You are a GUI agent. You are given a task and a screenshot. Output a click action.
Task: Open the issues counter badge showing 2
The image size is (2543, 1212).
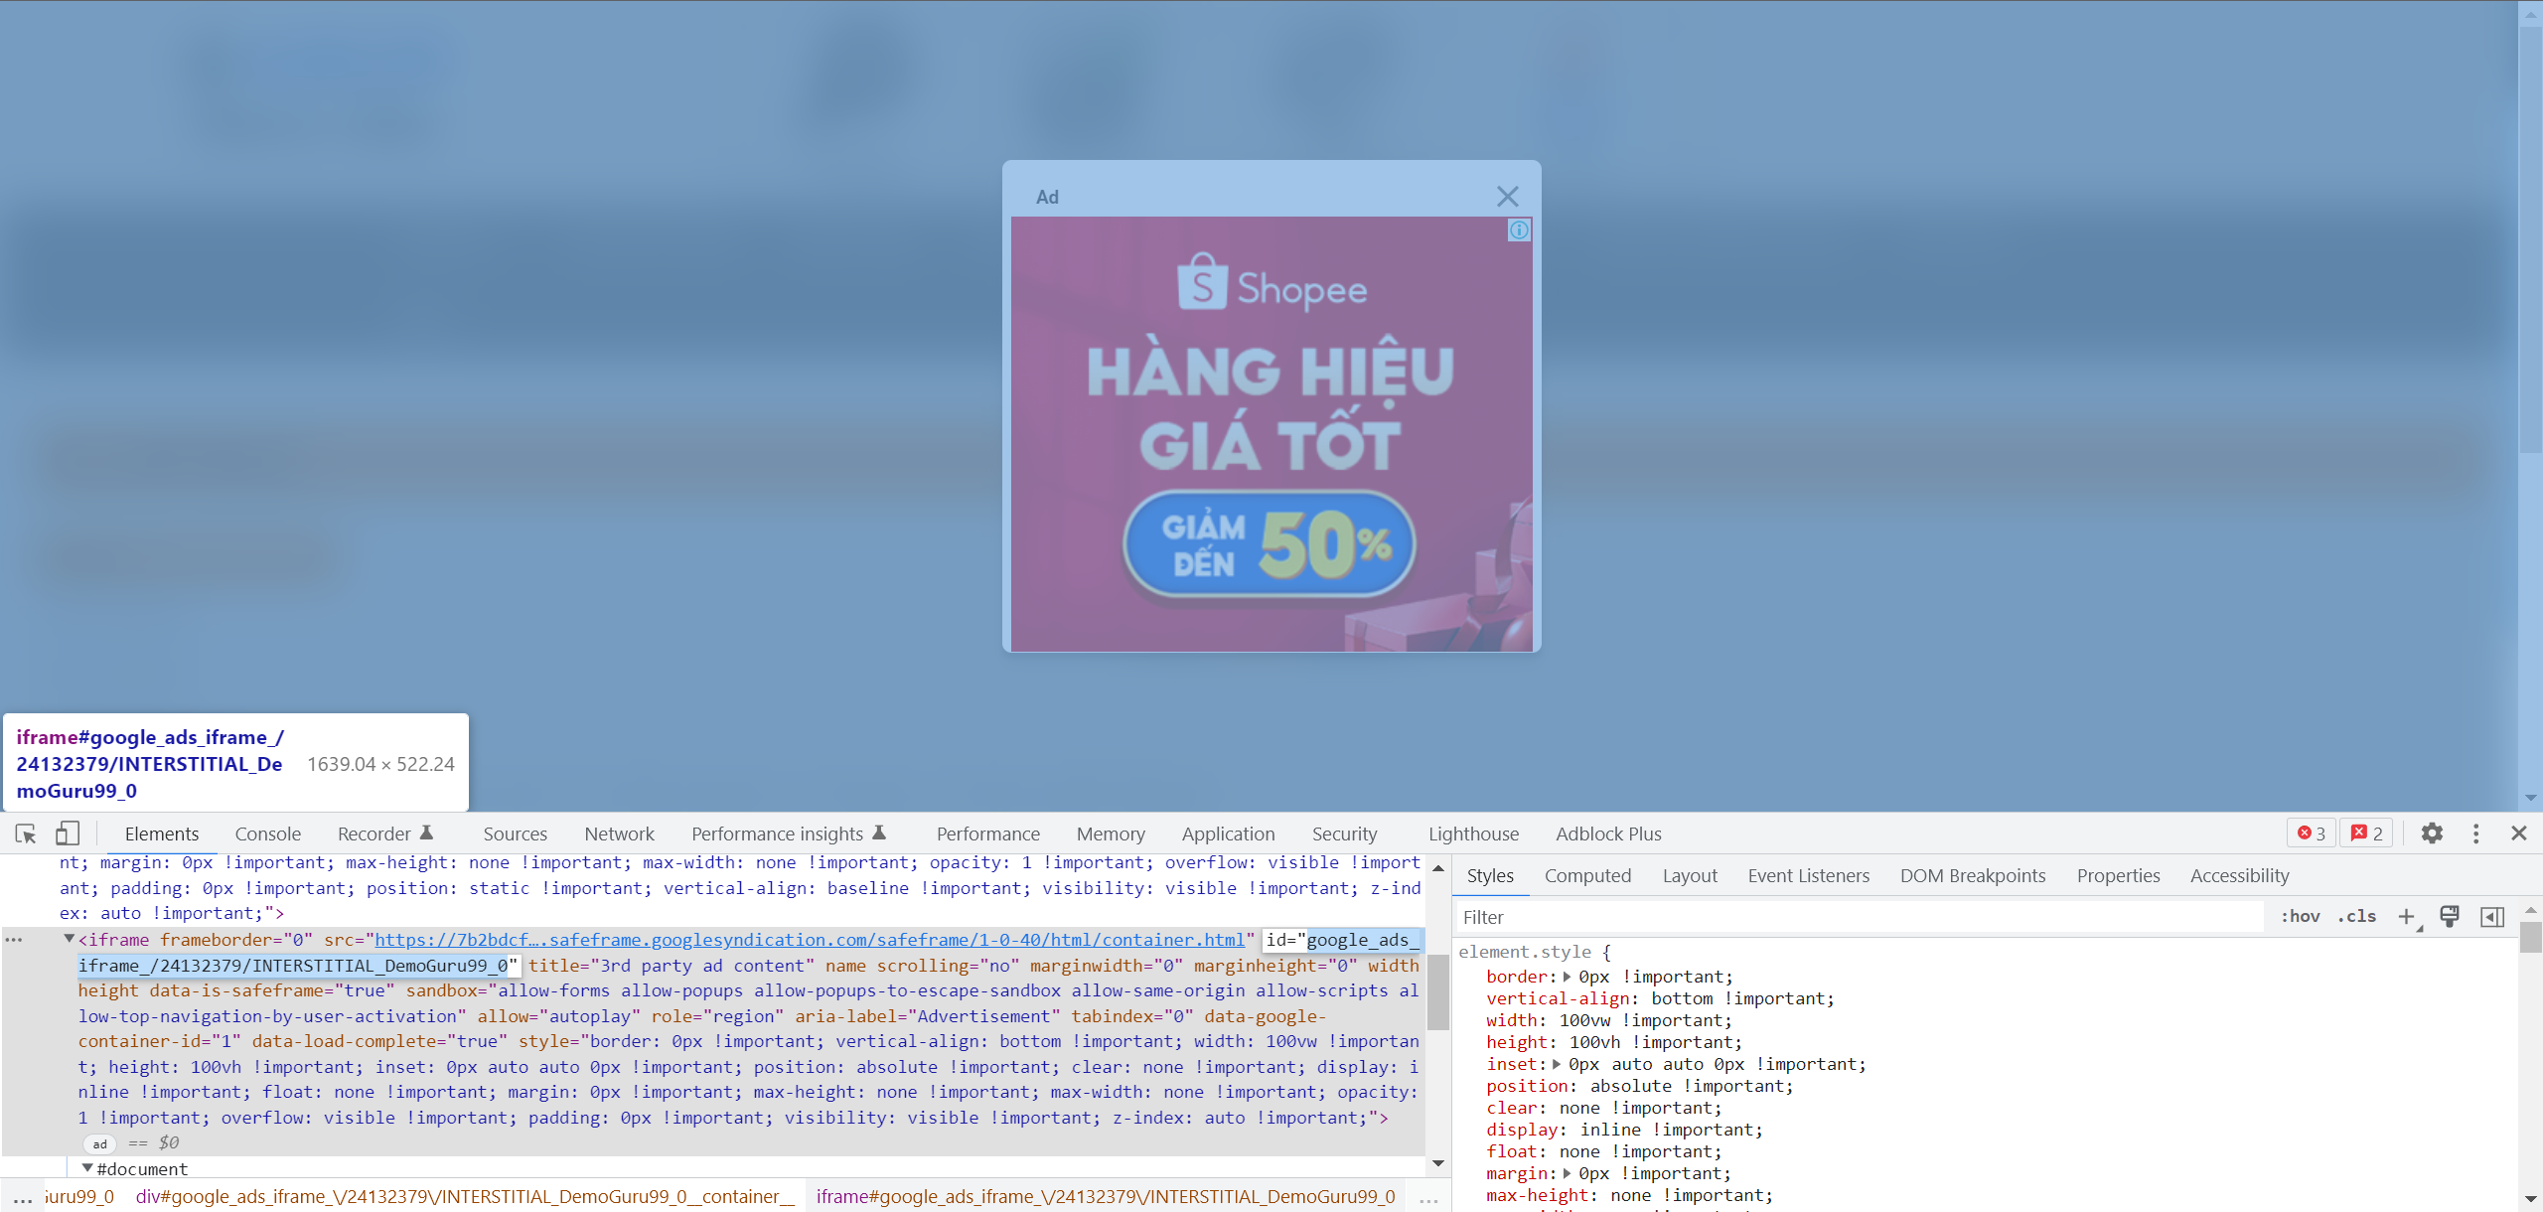point(2367,833)
